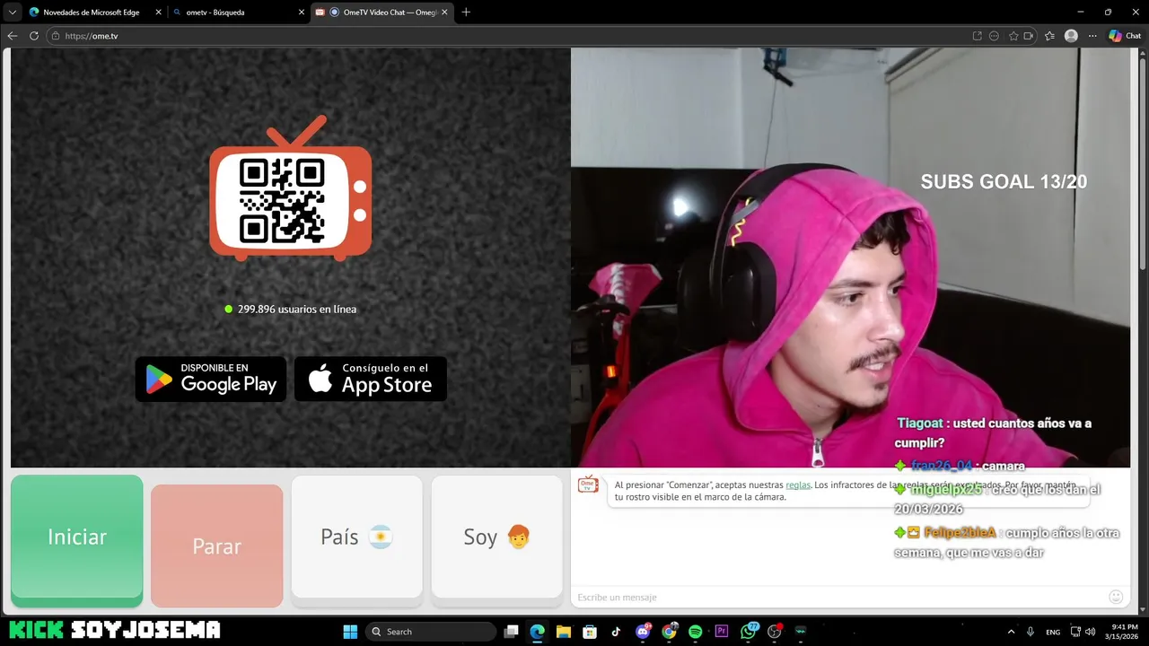The width and height of the screenshot is (1149, 646).
Task: Open Spotify from the taskbar
Action: (695, 632)
